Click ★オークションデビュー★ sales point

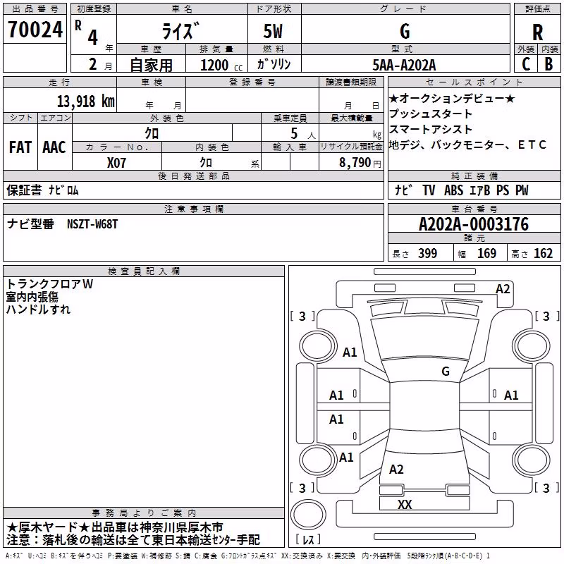[x=452, y=98]
